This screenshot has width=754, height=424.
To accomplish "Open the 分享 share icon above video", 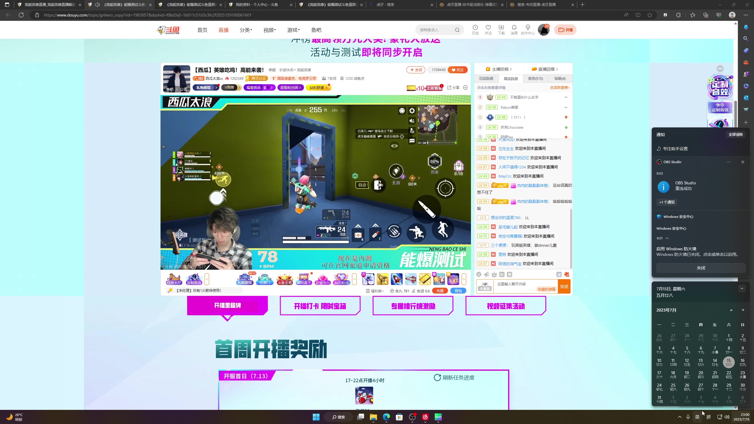I will point(453,87).
